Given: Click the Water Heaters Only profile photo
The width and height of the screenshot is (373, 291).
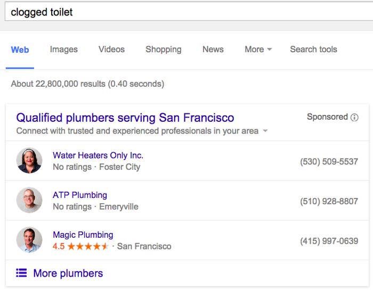Looking at the screenshot, I should 29,161.
